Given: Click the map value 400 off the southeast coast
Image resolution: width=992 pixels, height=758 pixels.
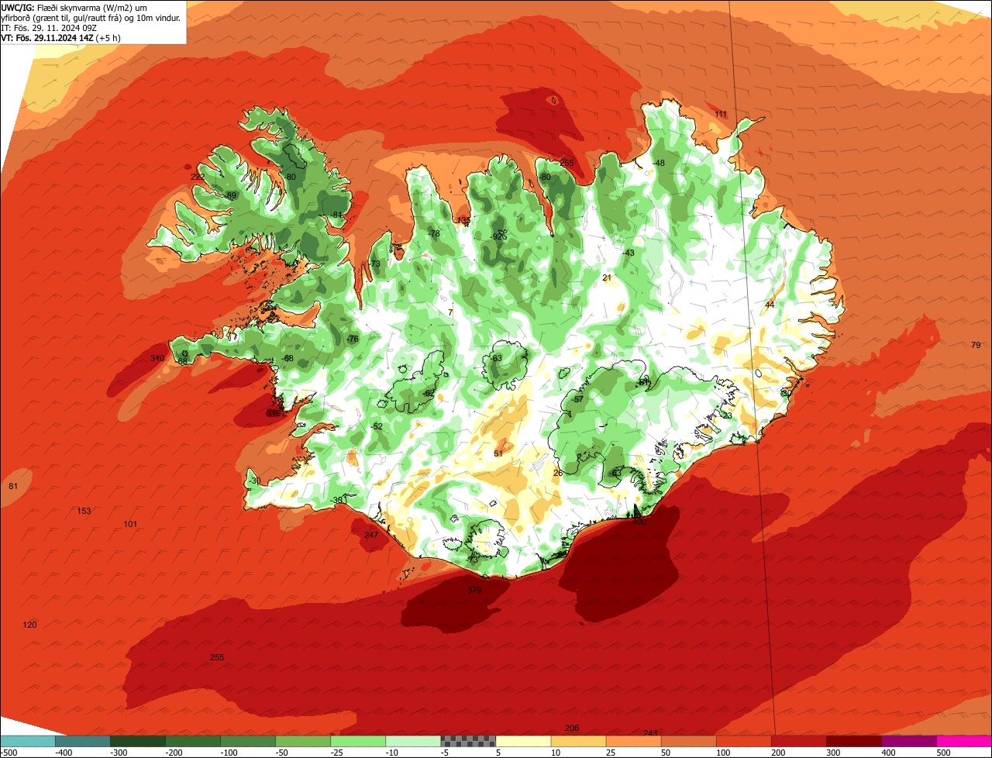Looking at the screenshot, I should point(639,522).
